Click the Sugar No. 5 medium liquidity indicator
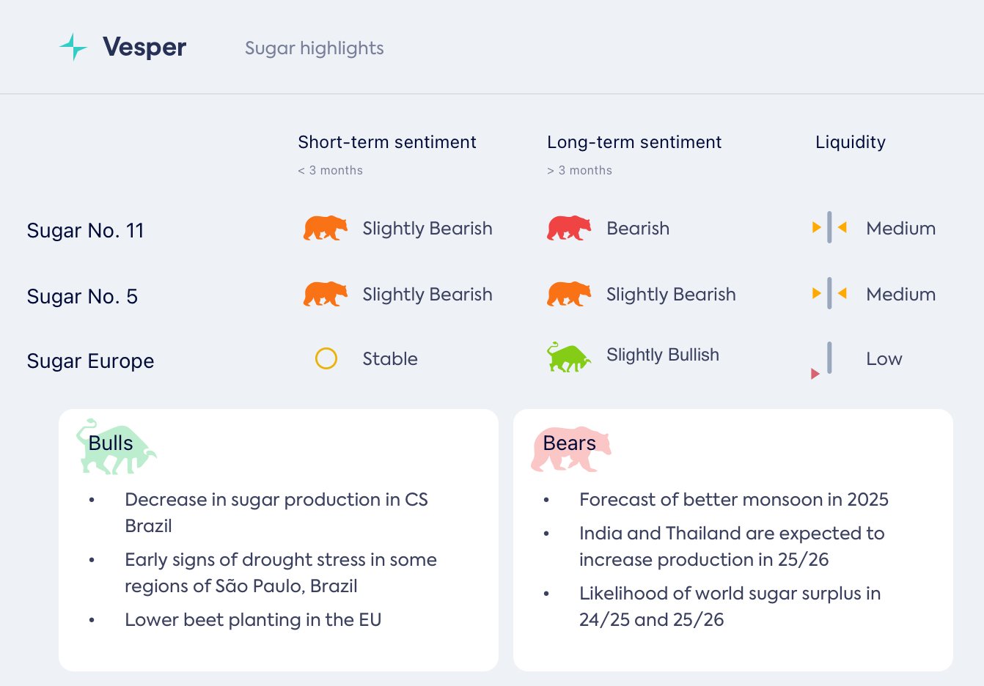 click(x=829, y=293)
